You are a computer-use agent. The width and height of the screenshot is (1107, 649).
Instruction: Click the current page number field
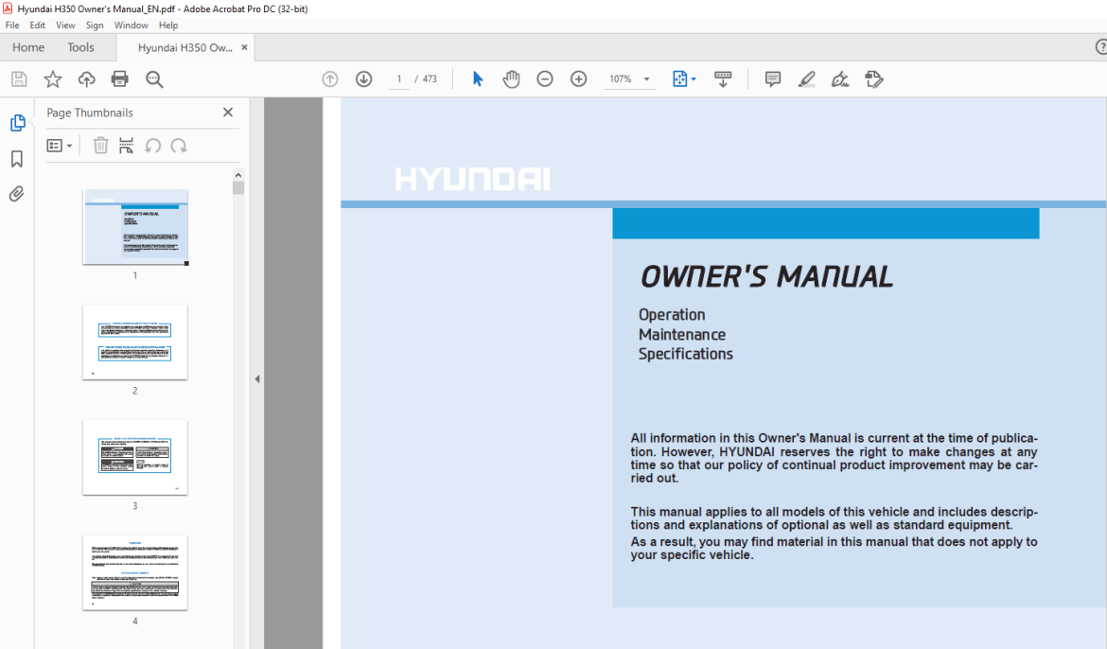tap(399, 79)
